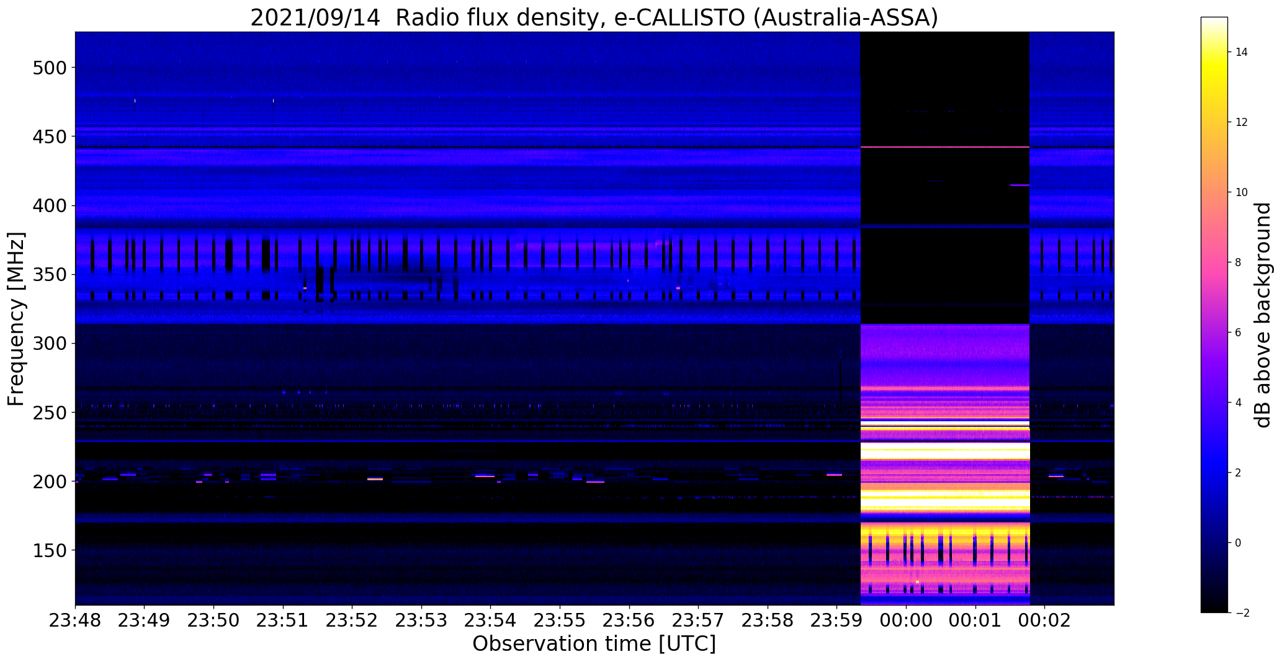This screenshot has height=662, width=1282.
Task: Click the 200 frequency tick label
Action: tap(50, 481)
